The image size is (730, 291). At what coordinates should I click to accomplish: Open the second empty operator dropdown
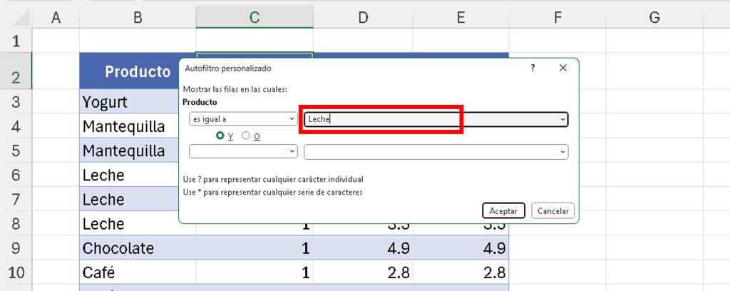(x=242, y=151)
